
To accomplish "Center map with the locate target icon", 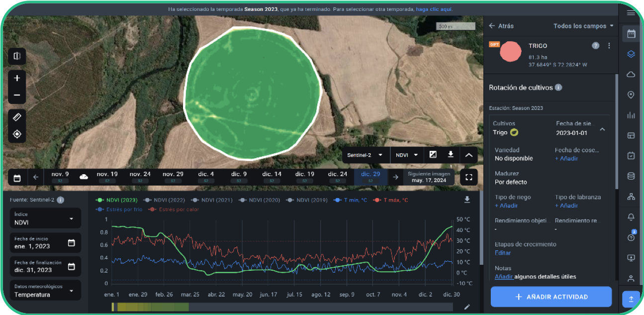I will [17, 134].
